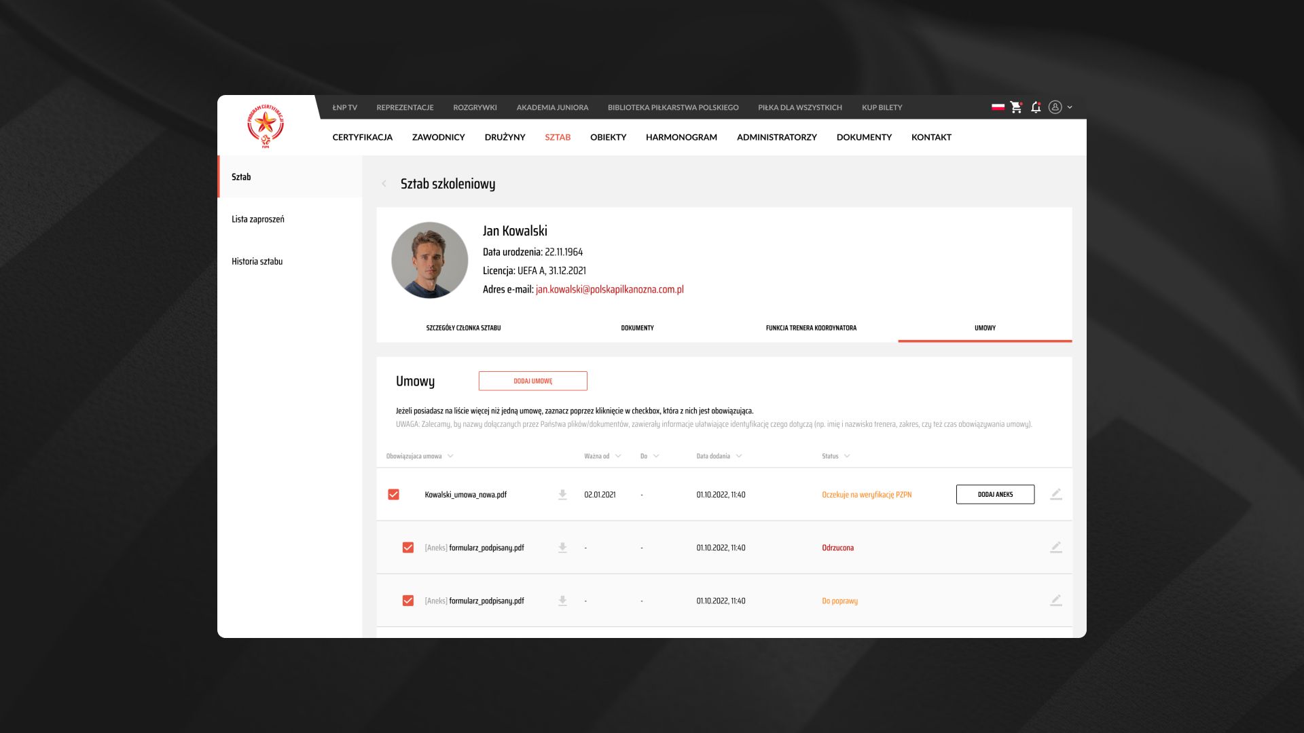Click the Oczekuje na weryfikację PZPN status
1304x733 pixels.
click(867, 495)
